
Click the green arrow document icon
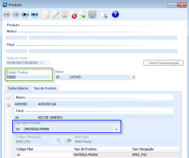click(x=83, y=14)
